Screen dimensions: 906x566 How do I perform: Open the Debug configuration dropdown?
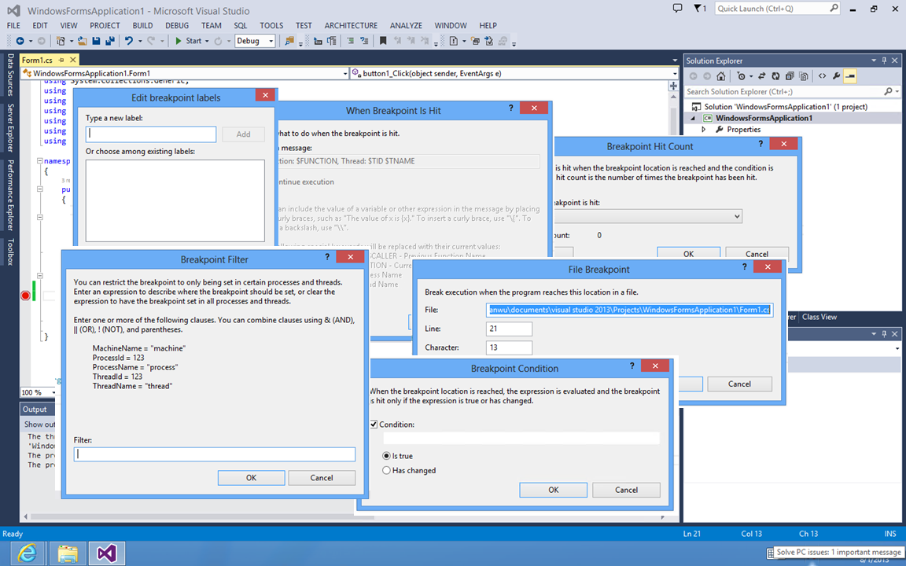(x=255, y=41)
